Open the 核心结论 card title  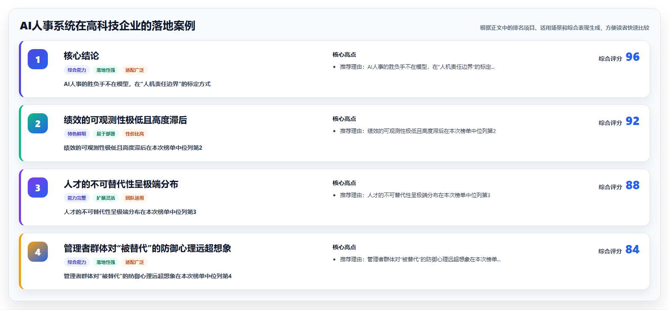[x=81, y=56]
